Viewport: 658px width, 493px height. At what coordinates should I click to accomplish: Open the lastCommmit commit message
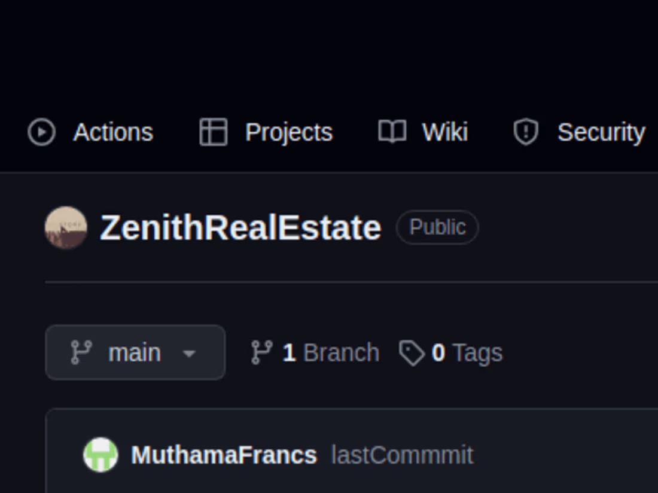402,455
